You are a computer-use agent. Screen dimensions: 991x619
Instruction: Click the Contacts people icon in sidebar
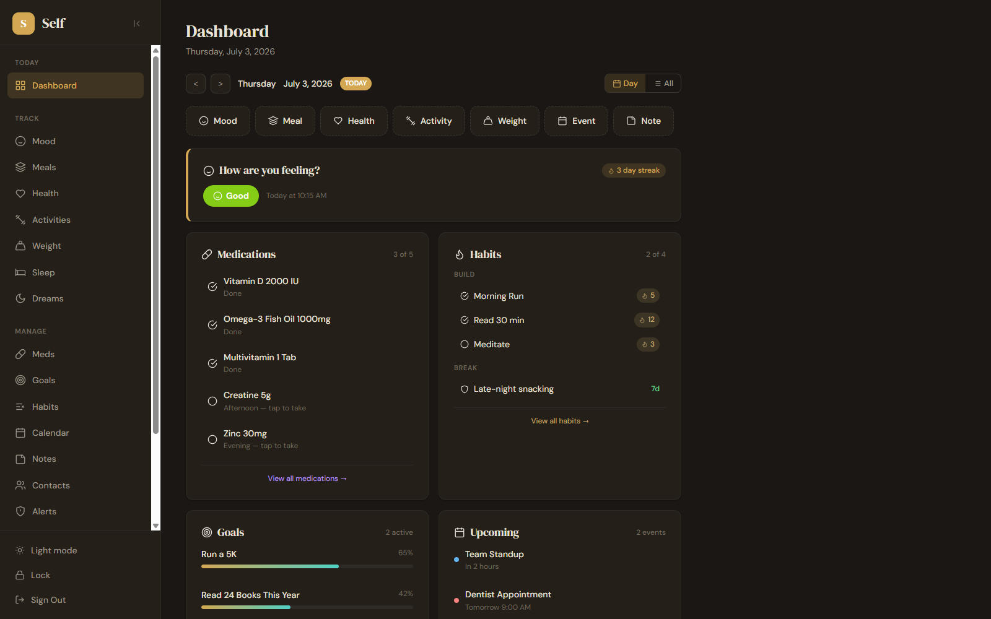click(x=20, y=485)
